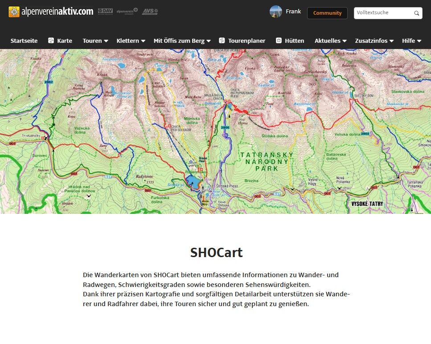Click the AVS partner logo
This screenshot has height=344, width=431.
pos(150,12)
